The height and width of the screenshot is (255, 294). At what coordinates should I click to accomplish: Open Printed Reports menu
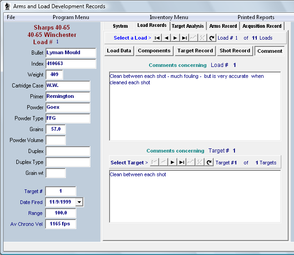point(256,17)
